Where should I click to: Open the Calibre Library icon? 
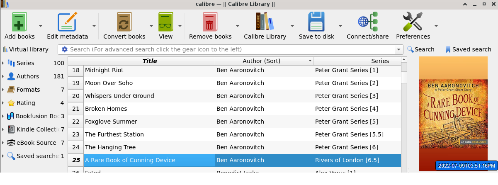(265, 22)
